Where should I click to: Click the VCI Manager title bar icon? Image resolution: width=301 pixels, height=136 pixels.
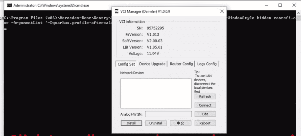[117, 12]
